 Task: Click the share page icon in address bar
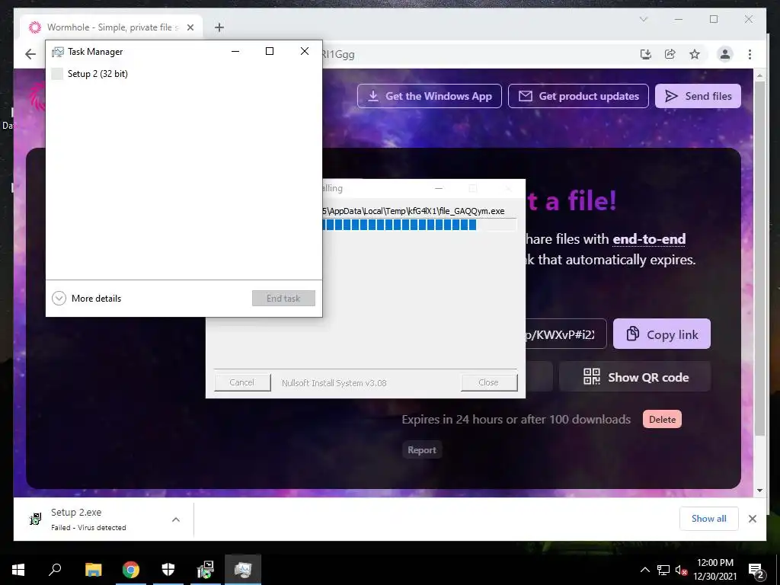pyautogui.click(x=670, y=54)
